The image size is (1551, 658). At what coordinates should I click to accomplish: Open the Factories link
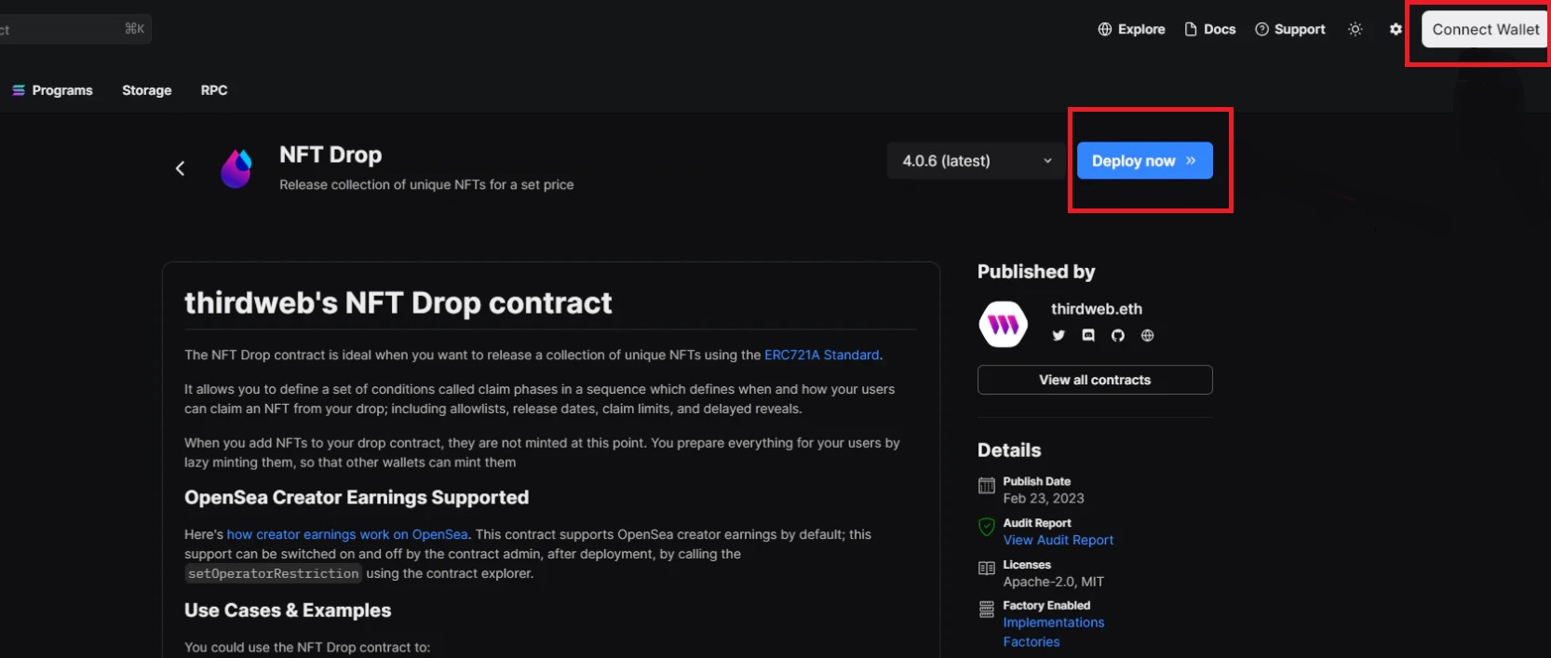tap(1032, 642)
